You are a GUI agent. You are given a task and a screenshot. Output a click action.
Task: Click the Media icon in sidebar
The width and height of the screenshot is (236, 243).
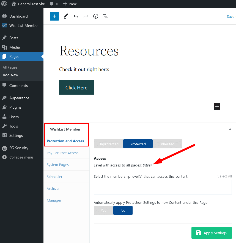pyautogui.click(x=4, y=47)
